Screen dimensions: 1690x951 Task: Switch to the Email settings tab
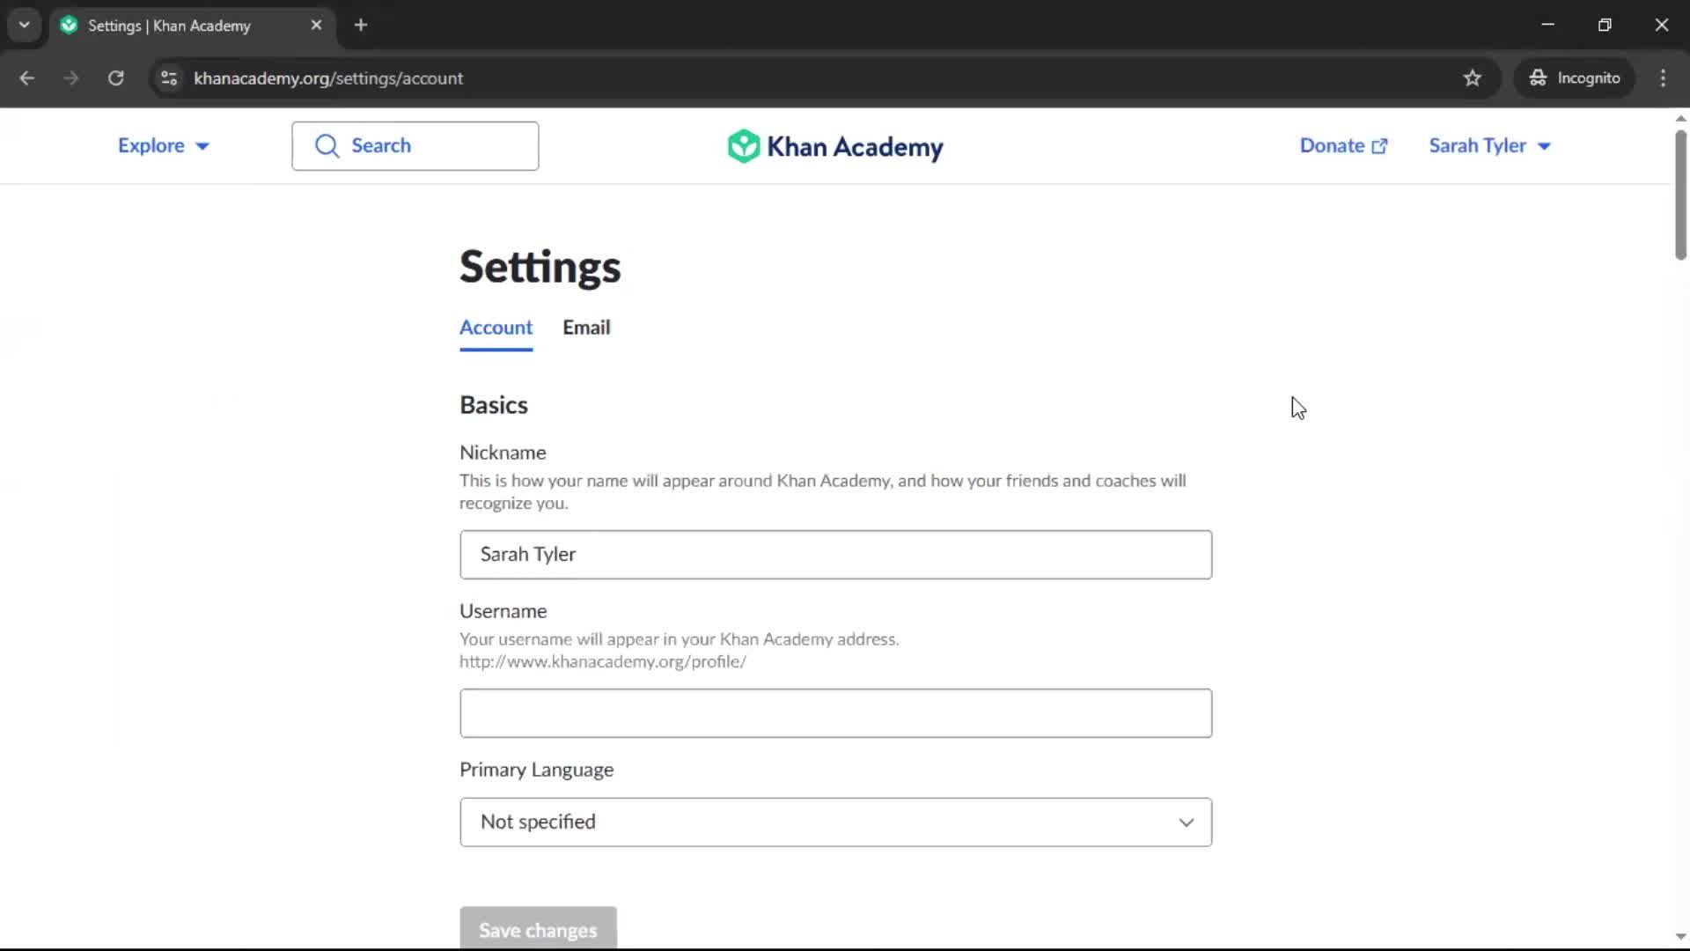(586, 328)
